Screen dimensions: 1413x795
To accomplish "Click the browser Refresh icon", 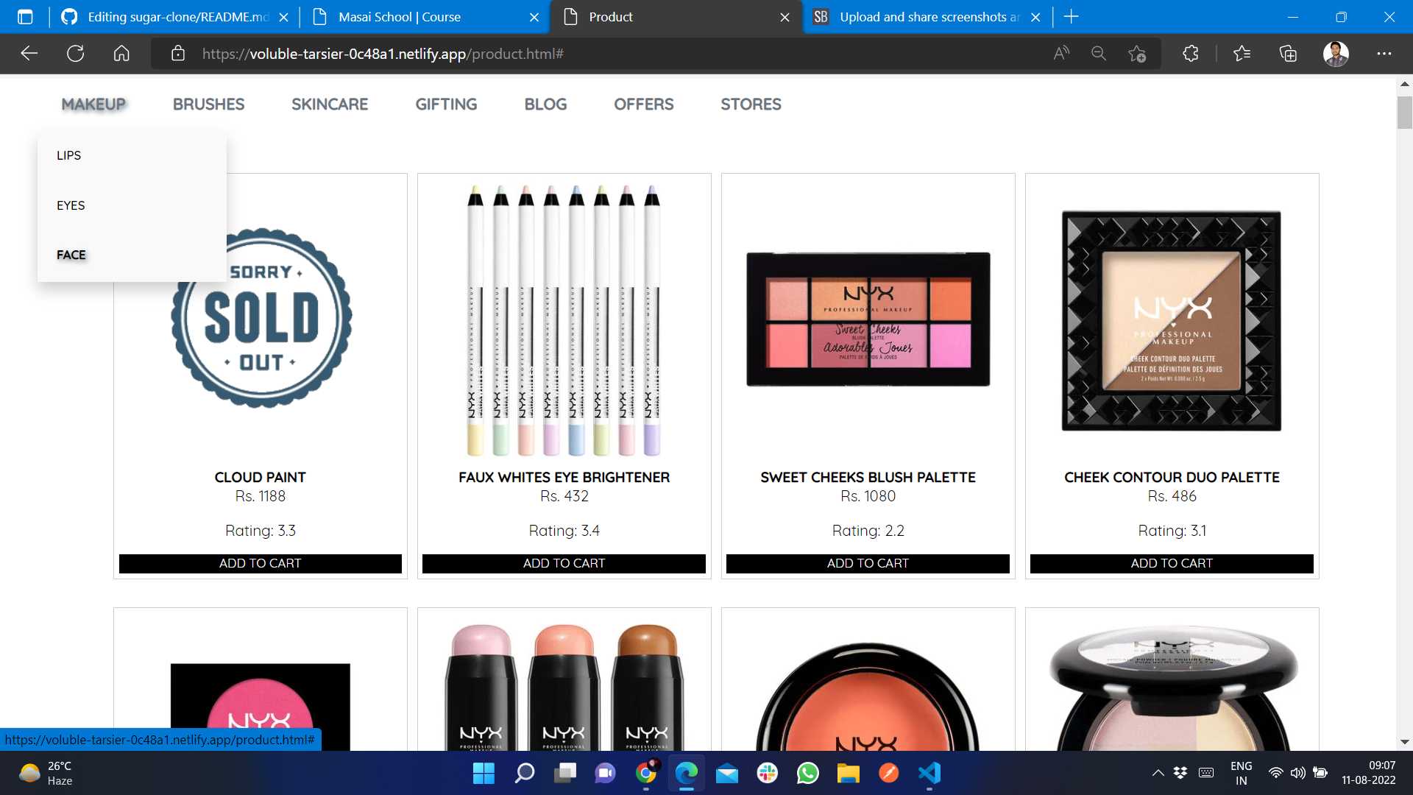I will (x=75, y=54).
